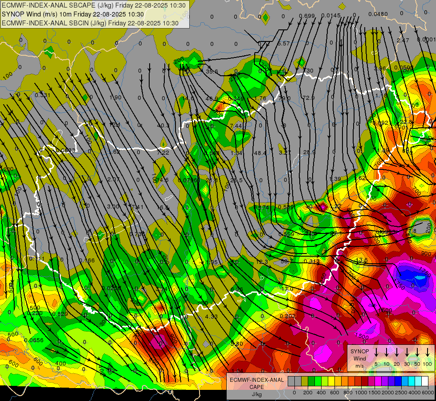436x401 pixels.
Task: Click the 0.202 value on the map
Action: click(x=288, y=316)
